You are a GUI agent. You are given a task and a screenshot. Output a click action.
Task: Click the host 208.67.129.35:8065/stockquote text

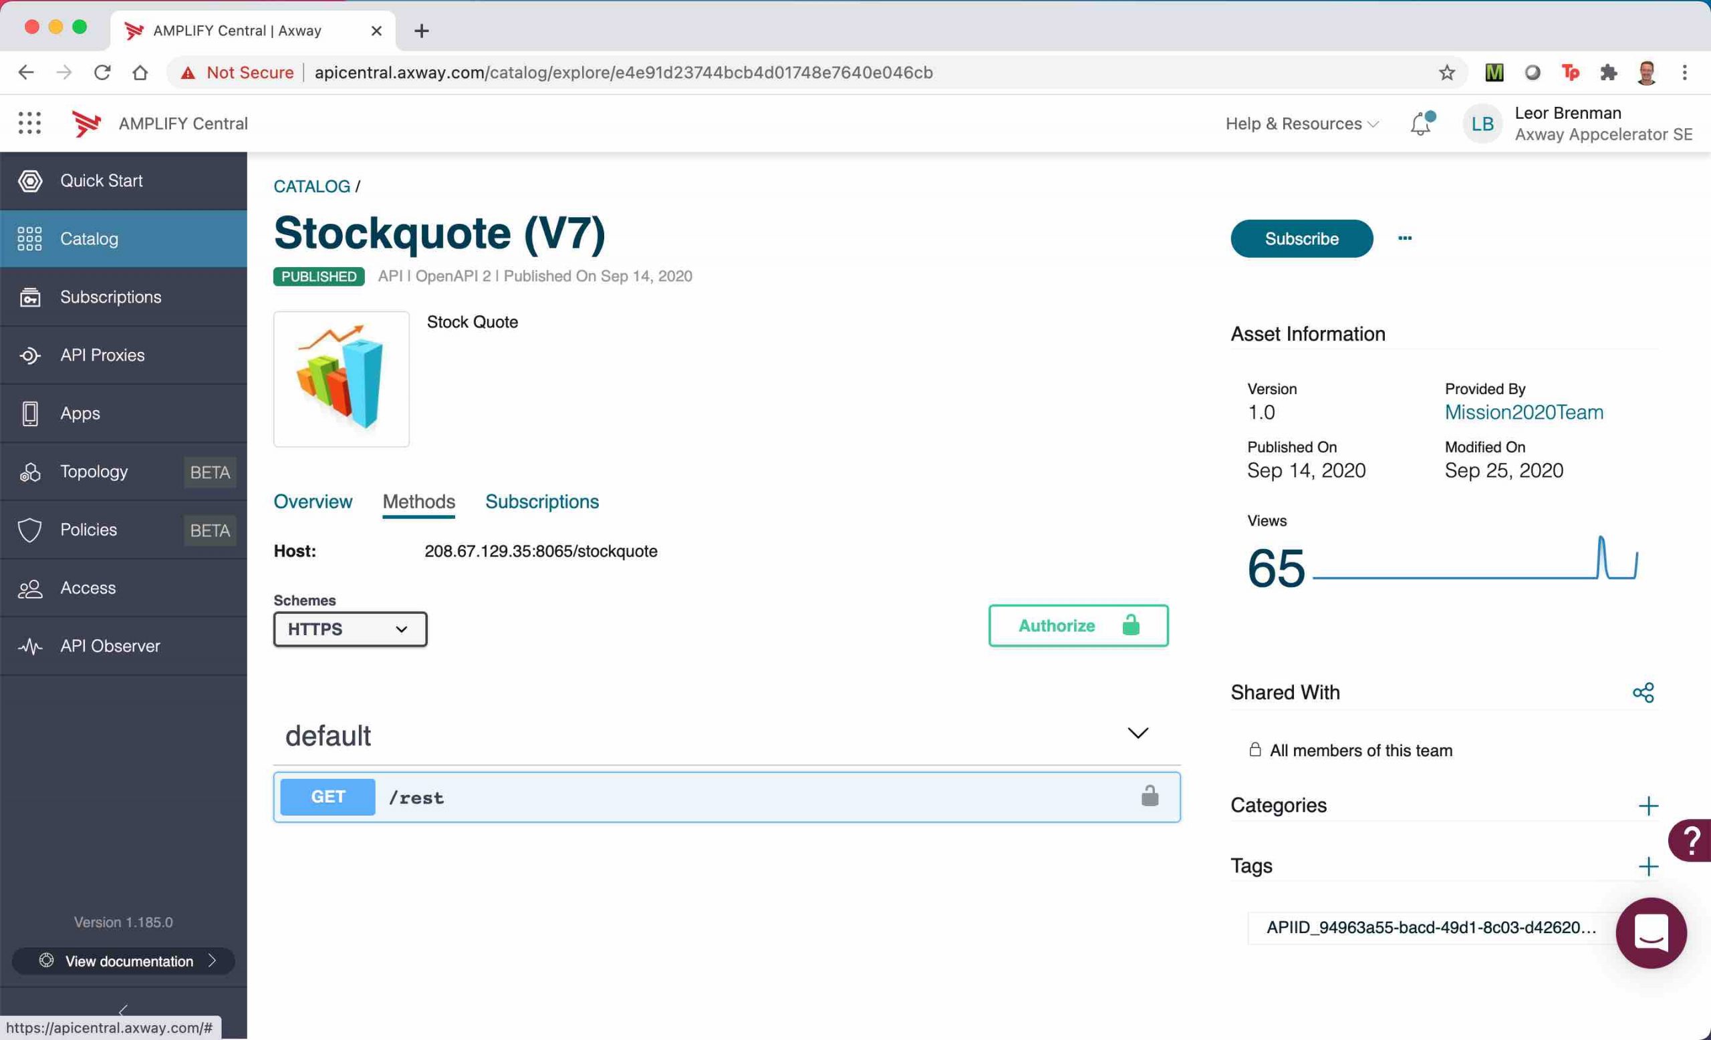coord(540,551)
